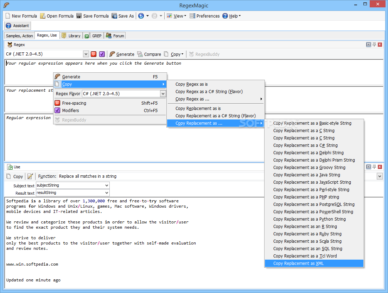Toggle Free-spacing in the context menu
388x293 pixels.
click(x=110, y=103)
